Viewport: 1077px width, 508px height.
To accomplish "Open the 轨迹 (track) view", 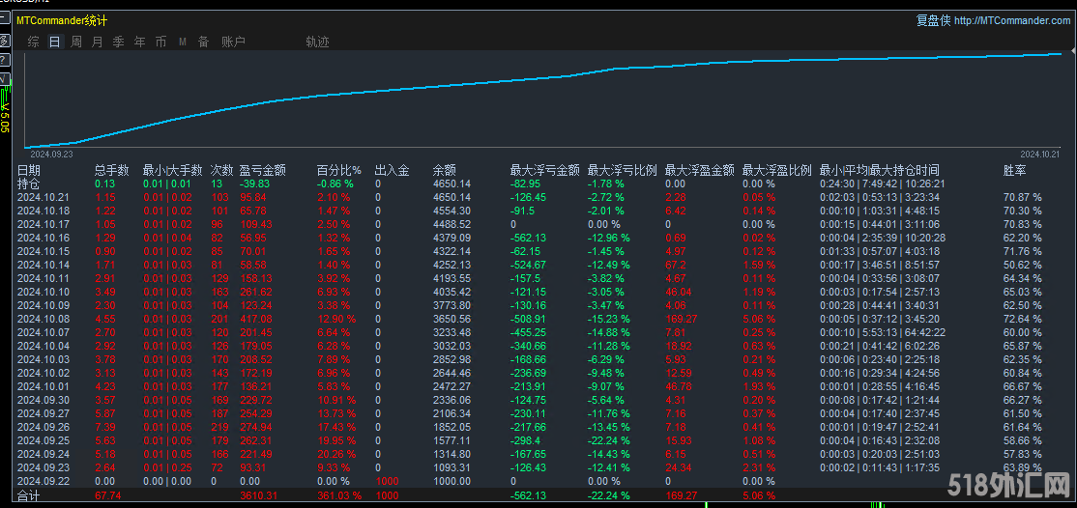I will tap(317, 42).
